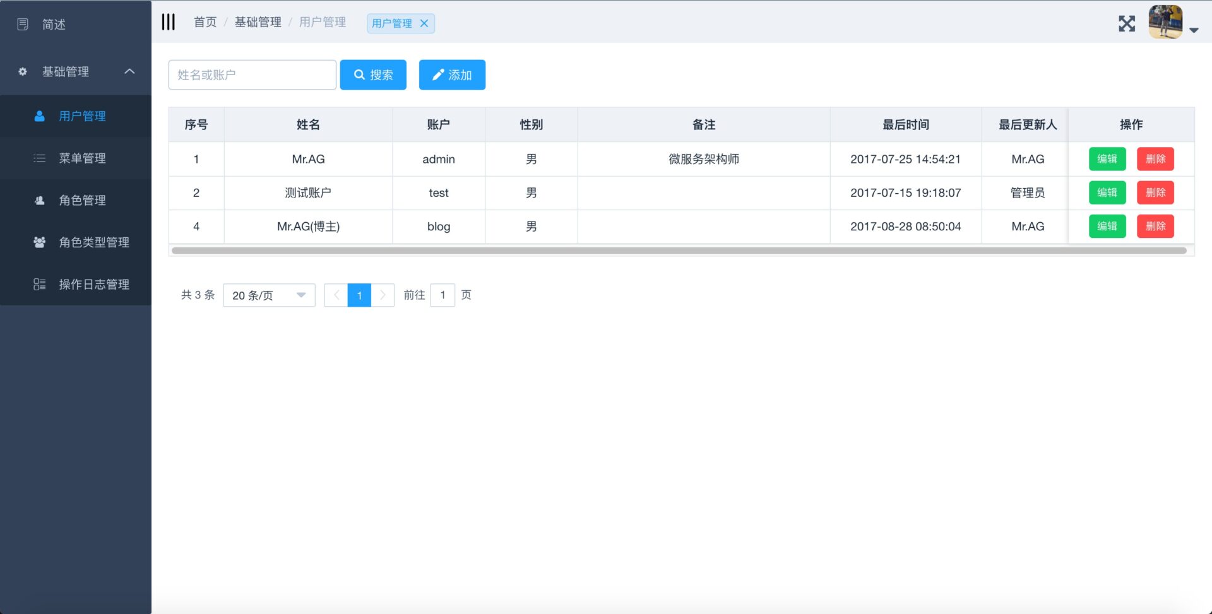Click the previous page arrow
1212x614 pixels.
point(336,295)
